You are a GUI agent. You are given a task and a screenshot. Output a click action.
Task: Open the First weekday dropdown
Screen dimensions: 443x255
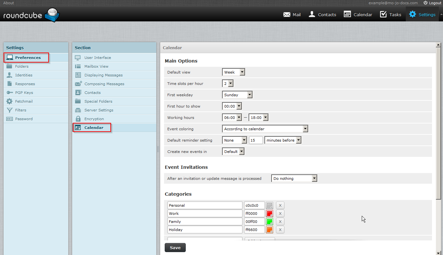[237, 95]
